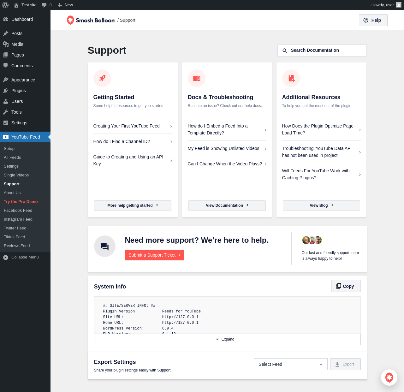This screenshot has width=404, height=392.
Task: Click the Dashboard gauge icon in sidebar
Action: click(x=6, y=19)
